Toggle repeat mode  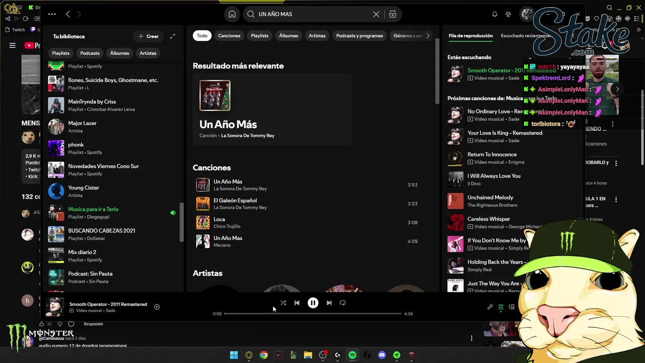pyautogui.click(x=343, y=303)
